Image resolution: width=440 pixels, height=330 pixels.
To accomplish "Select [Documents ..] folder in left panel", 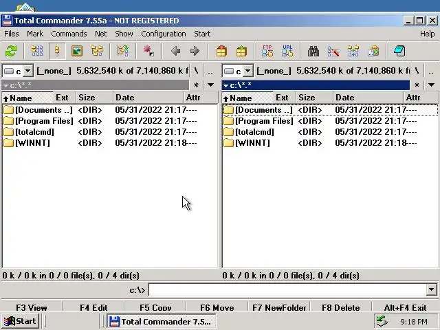I will tap(110, 110).
